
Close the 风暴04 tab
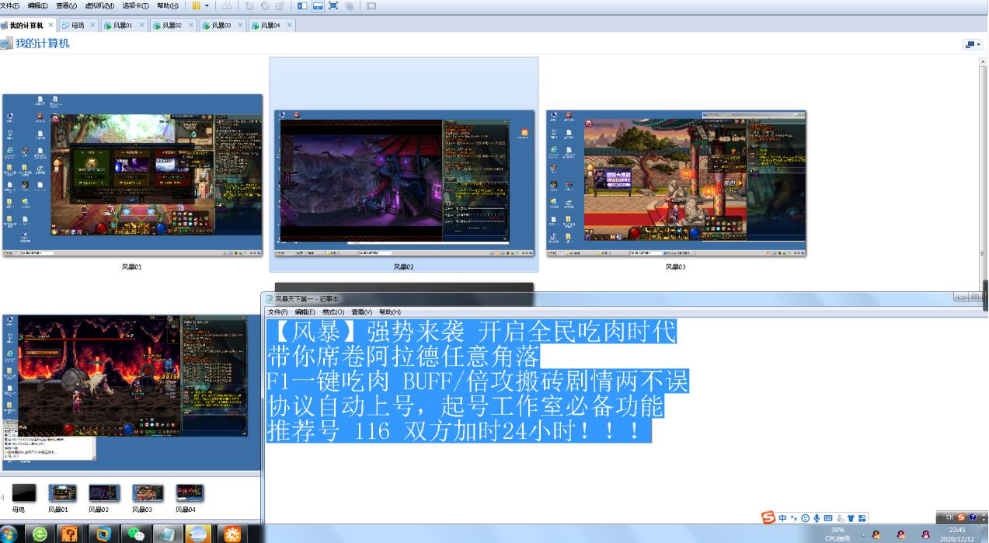pyautogui.click(x=290, y=25)
